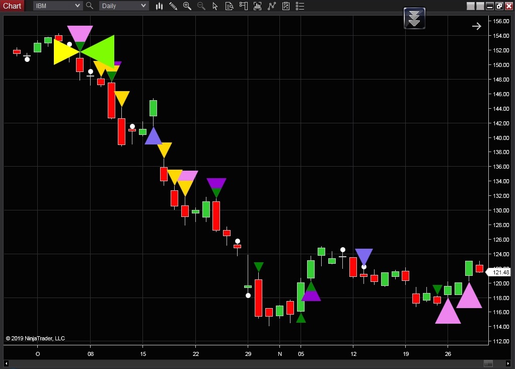Open the data box icon
Screen dimensions: 515x369
(230, 6)
